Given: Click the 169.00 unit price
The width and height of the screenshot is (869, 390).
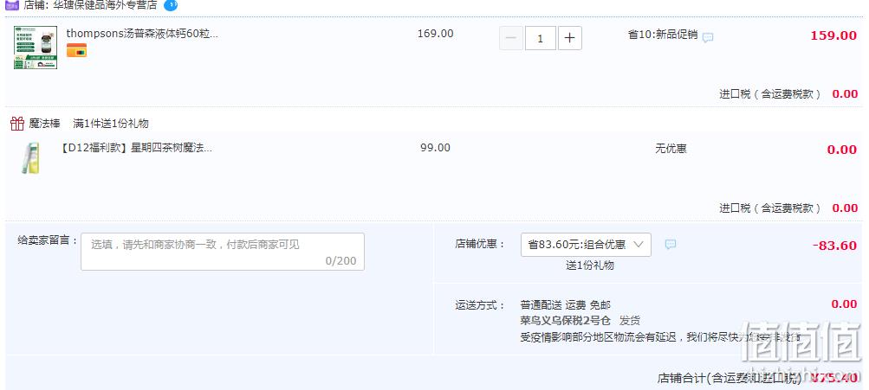Looking at the screenshot, I should pos(435,33).
